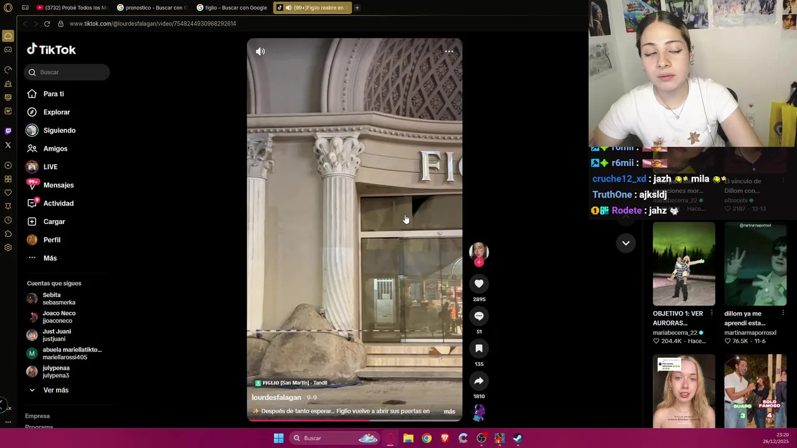Open lourdesfalagan's profile avatar beside the video
The width and height of the screenshot is (797, 448).
click(x=479, y=251)
